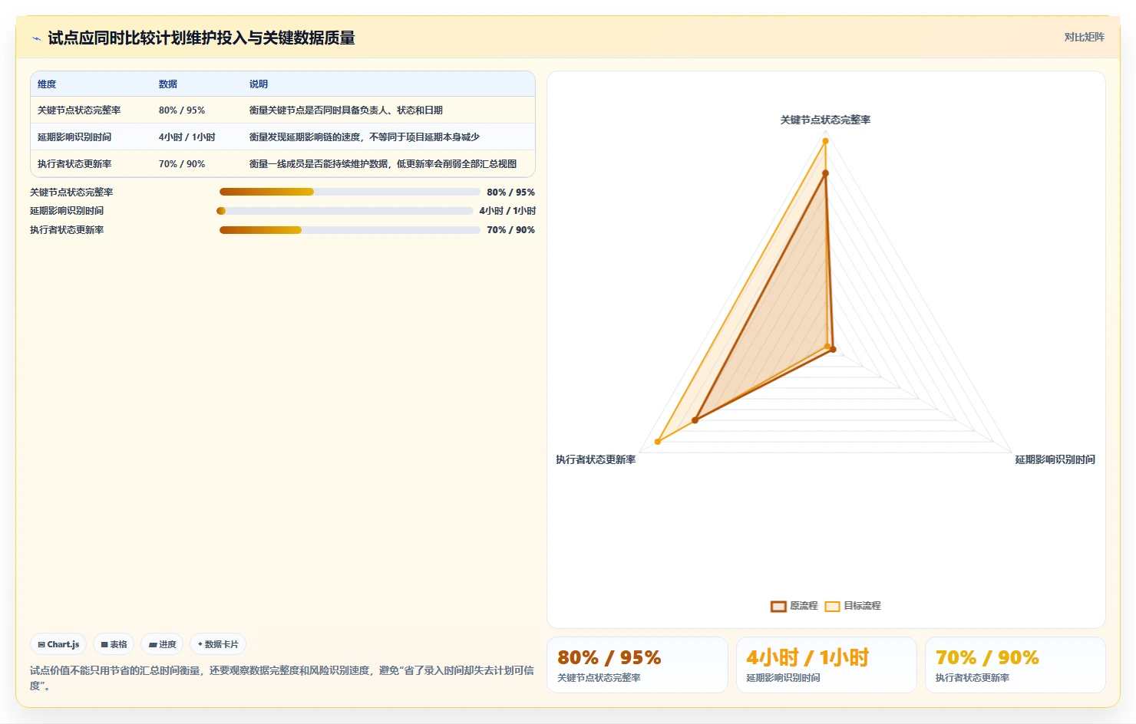Screen dimensions: 1136x724
Task: Toggle 原流程 dataset in chart legend
Action: point(794,606)
